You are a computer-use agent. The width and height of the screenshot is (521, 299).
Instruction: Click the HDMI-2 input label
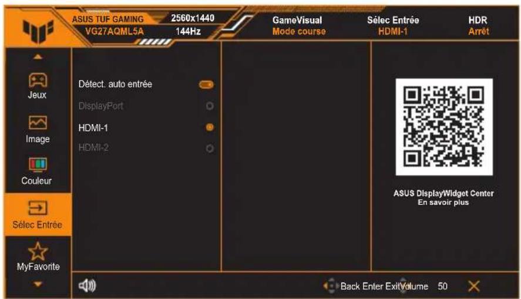[x=93, y=147]
